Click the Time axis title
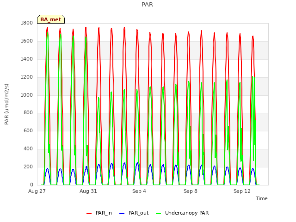This screenshot has width=296, height=222. point(262,198)
